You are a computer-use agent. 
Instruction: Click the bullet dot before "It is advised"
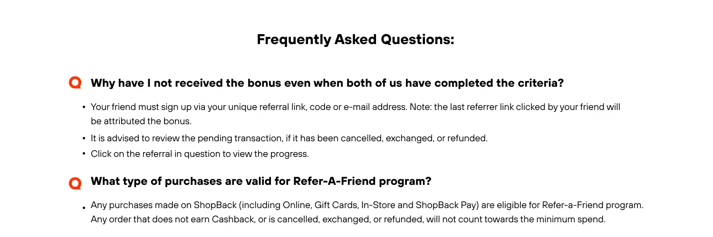point(84,139)
